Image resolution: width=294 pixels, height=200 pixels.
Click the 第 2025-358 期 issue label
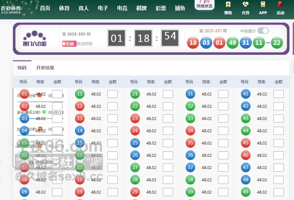tap(76, 34)
